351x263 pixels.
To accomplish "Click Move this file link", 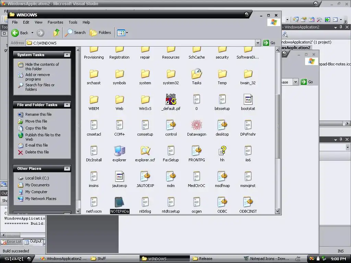I will (36, 121).
